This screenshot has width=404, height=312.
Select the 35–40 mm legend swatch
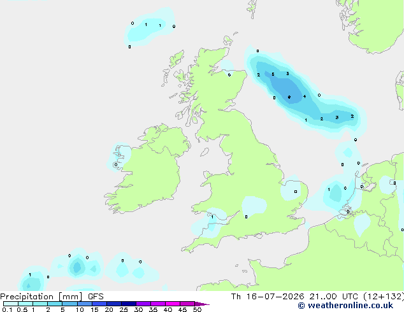point(158,304)
